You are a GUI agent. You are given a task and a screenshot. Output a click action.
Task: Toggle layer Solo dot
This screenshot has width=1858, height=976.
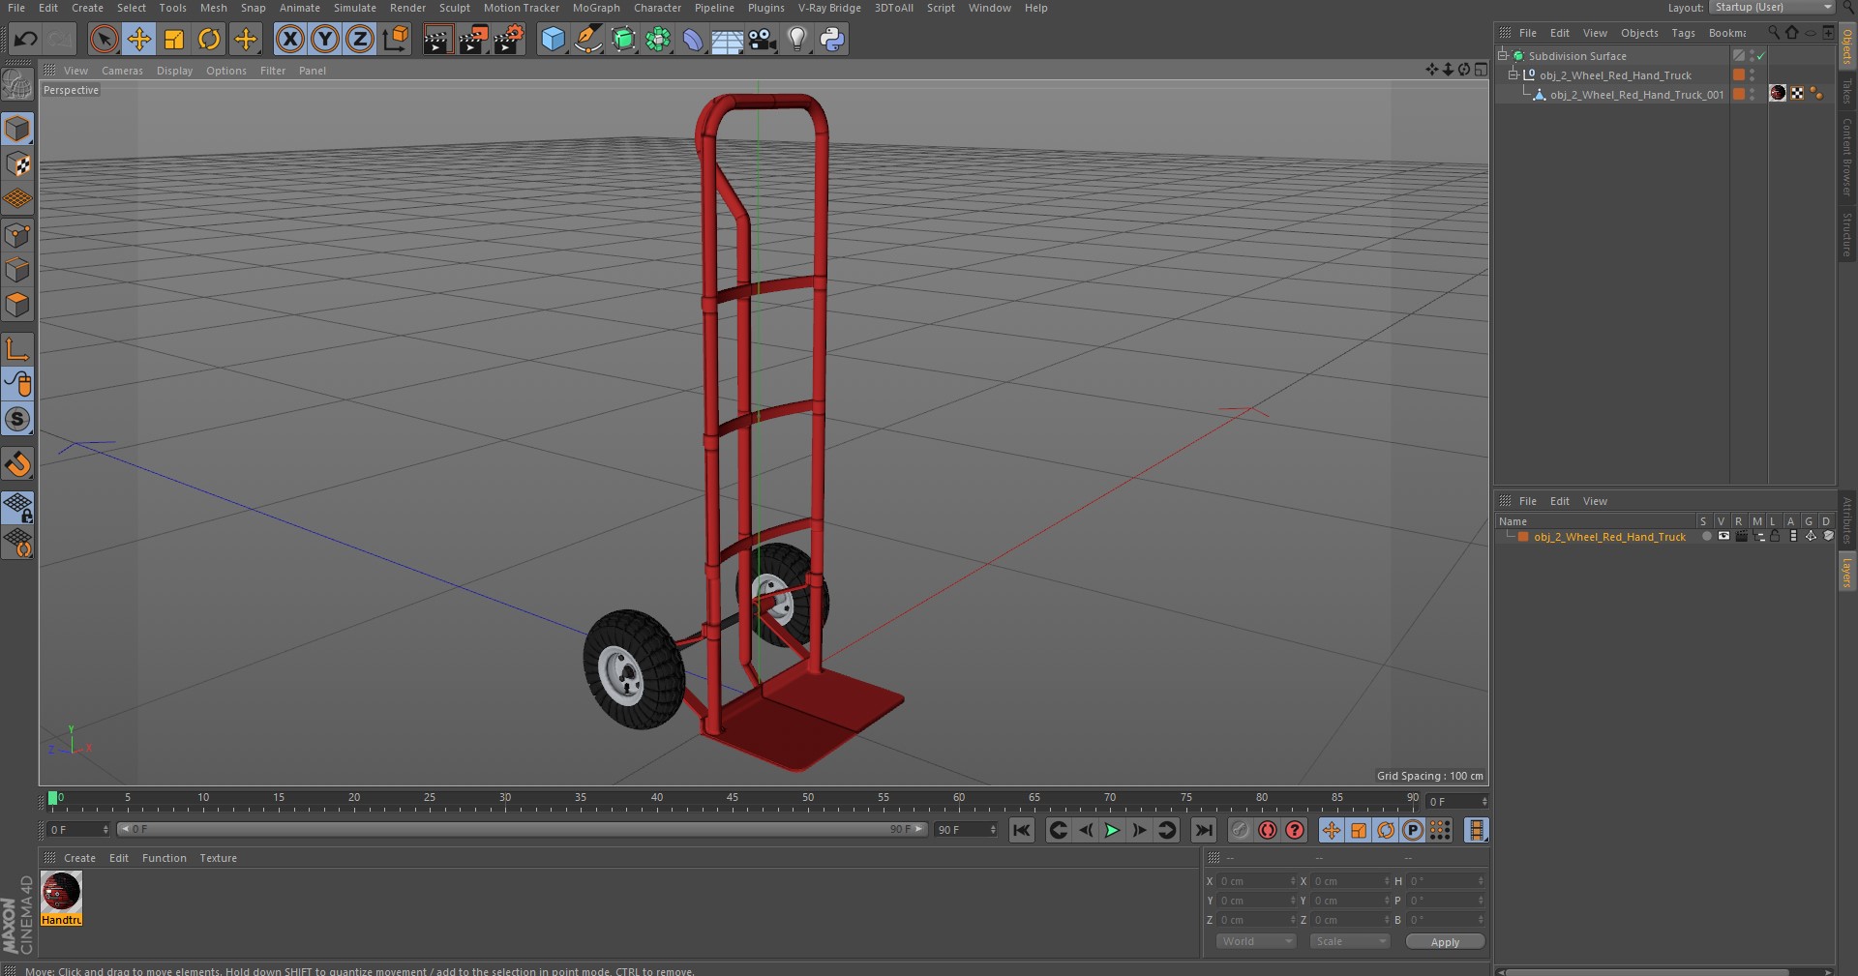(x=1707, y=536)
